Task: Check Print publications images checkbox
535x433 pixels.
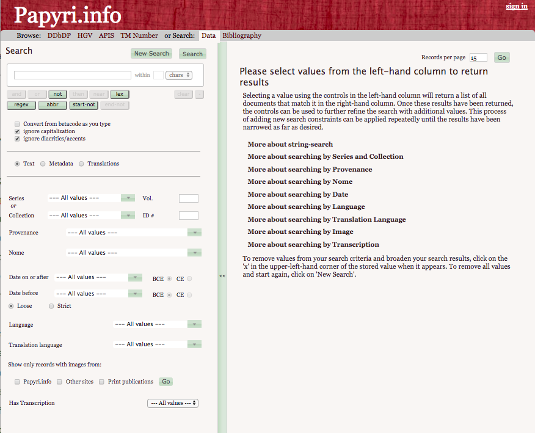Action: point(101,382)
